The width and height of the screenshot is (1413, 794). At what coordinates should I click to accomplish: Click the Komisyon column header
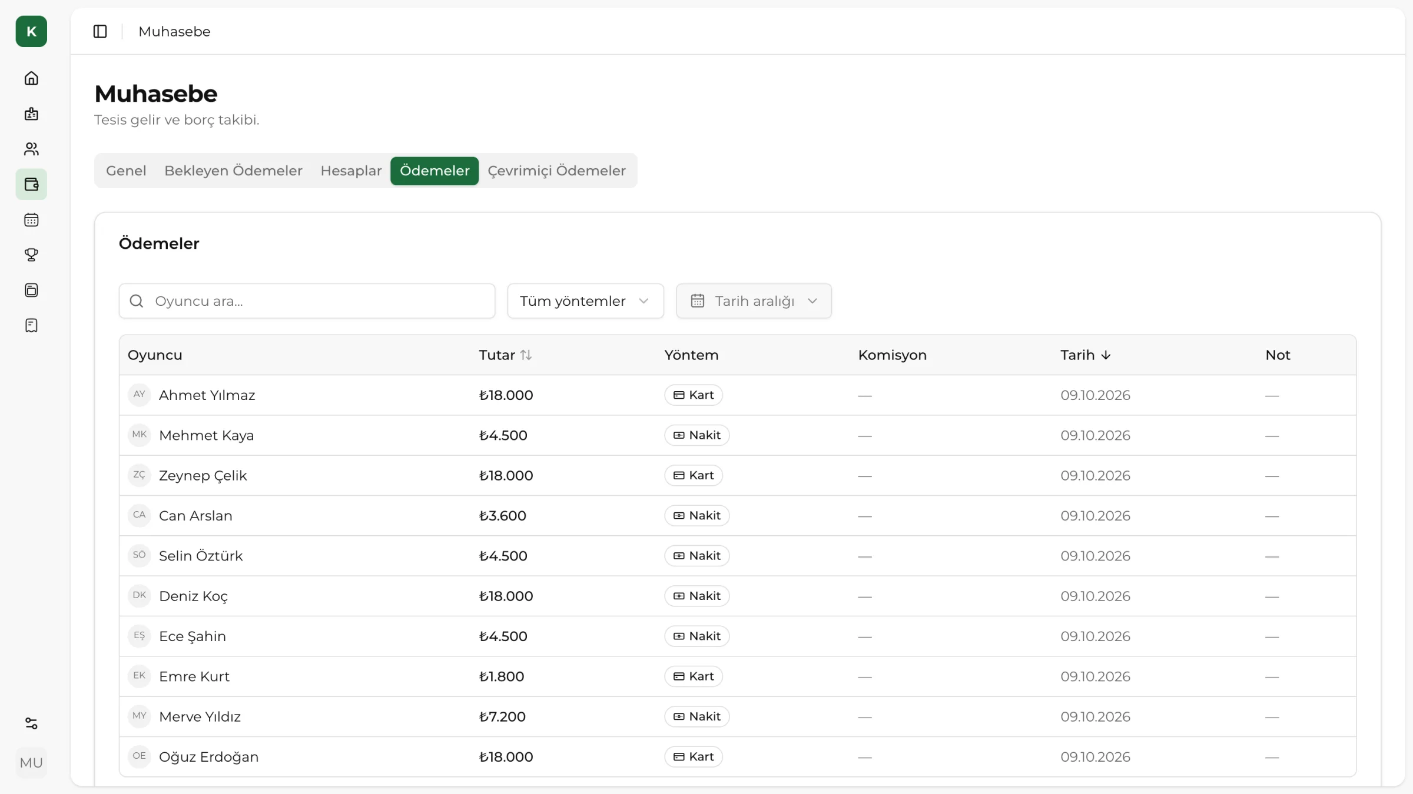(892, 355)
